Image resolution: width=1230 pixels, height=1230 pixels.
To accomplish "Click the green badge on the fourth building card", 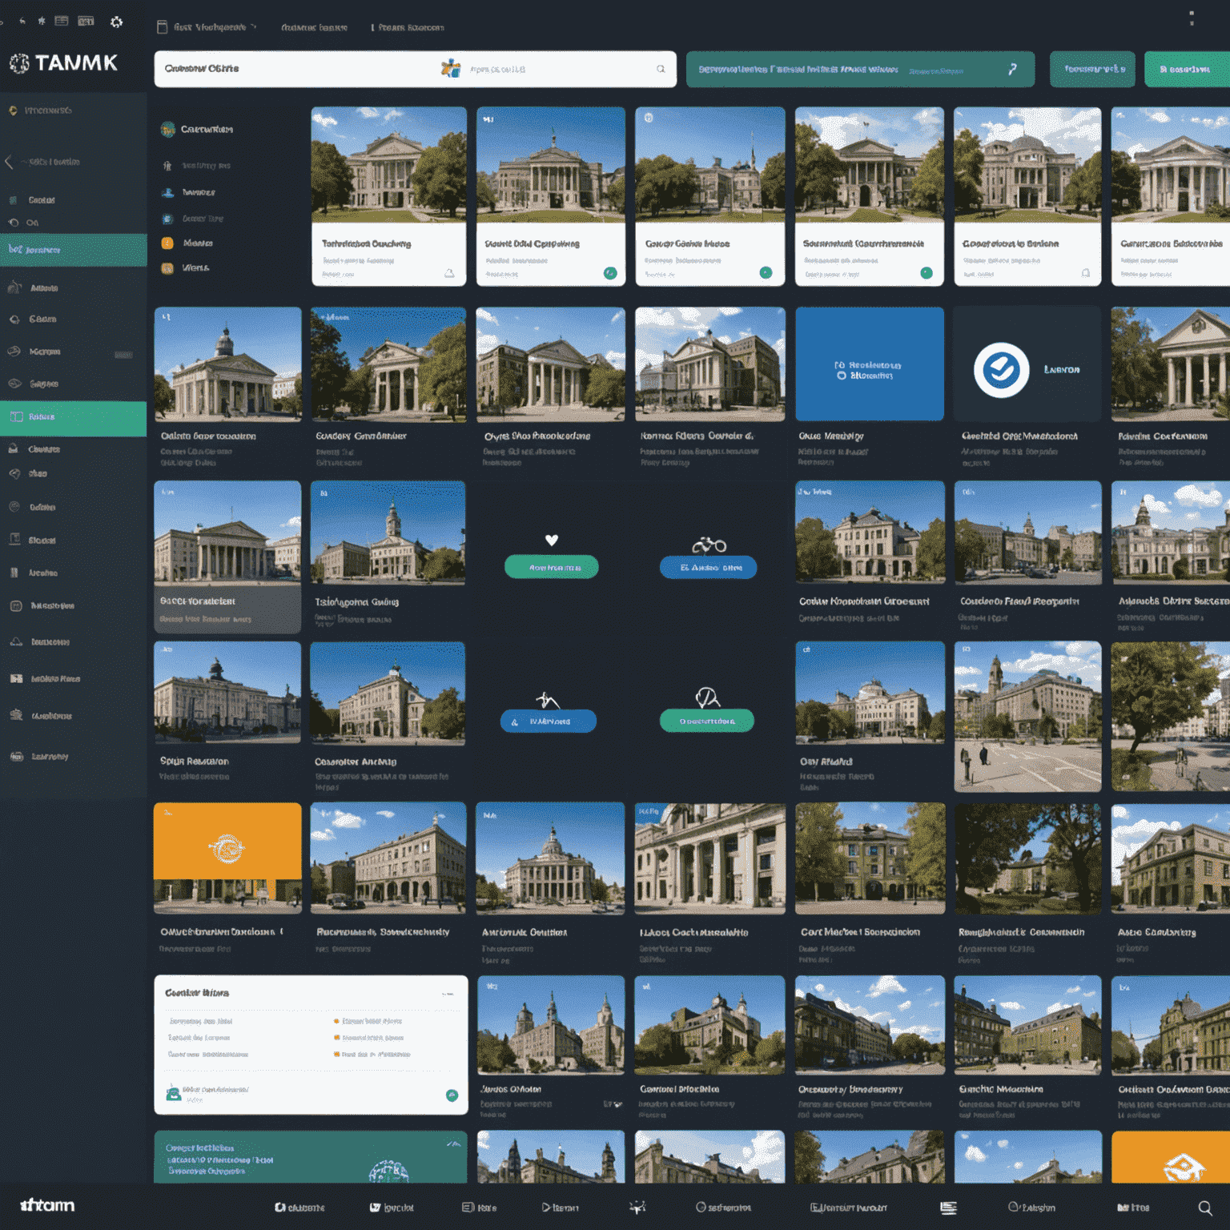I will (927, 273).
